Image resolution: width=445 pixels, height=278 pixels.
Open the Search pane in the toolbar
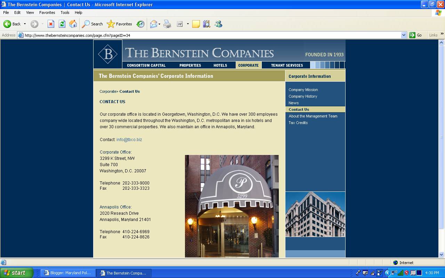tap(92, 24)
